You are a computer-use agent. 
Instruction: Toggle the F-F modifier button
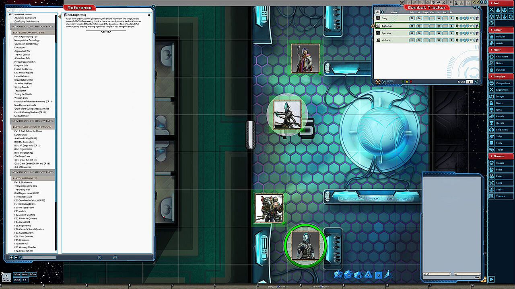[25, 279]
